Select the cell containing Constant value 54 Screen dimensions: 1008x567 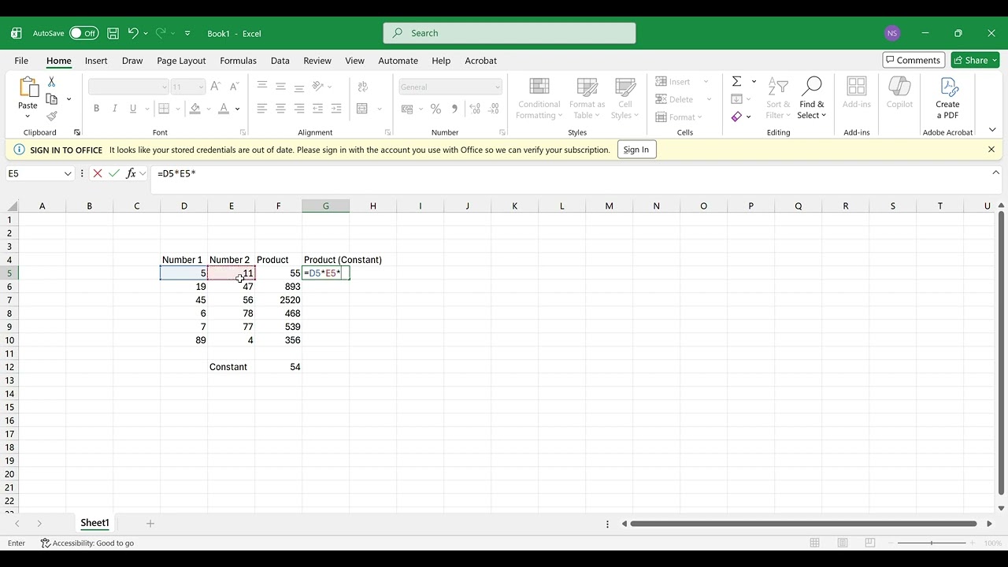pos(278,367)
